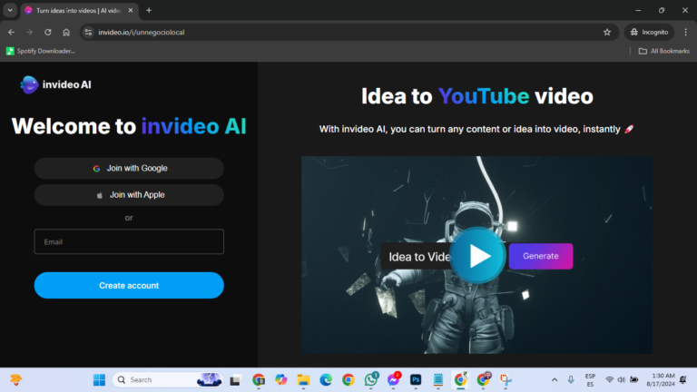Image resolution: width=697 pixels, height=392 pixels.
Task: Open Task View from taskbar
Action: pos(235,380)
